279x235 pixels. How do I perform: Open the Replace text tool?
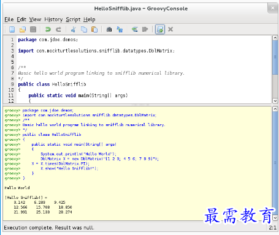coord(120,29)
